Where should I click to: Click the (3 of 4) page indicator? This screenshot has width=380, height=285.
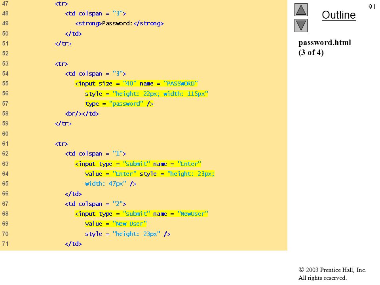311,52
